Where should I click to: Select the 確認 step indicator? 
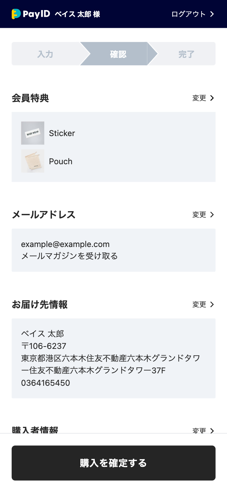118,54
